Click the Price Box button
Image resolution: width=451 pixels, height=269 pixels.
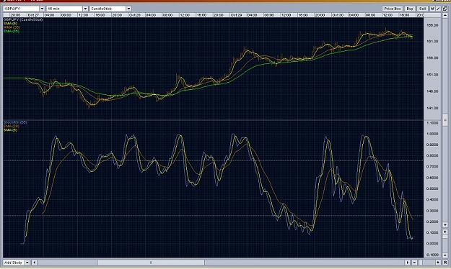pyautogui.click(x=393, y=9)
